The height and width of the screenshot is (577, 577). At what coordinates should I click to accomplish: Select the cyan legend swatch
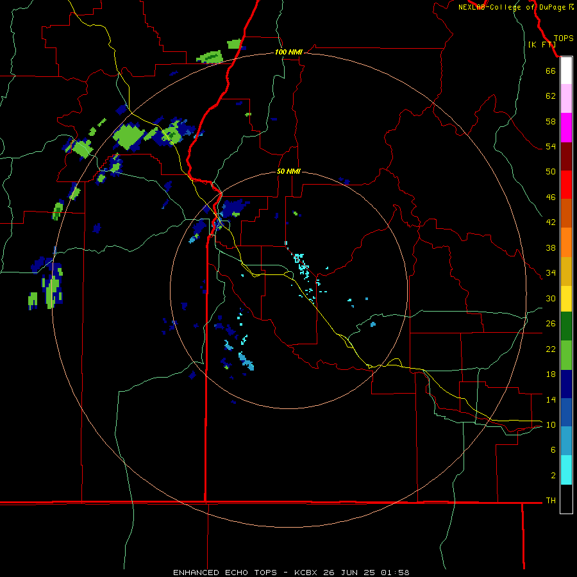pos(566,470)
